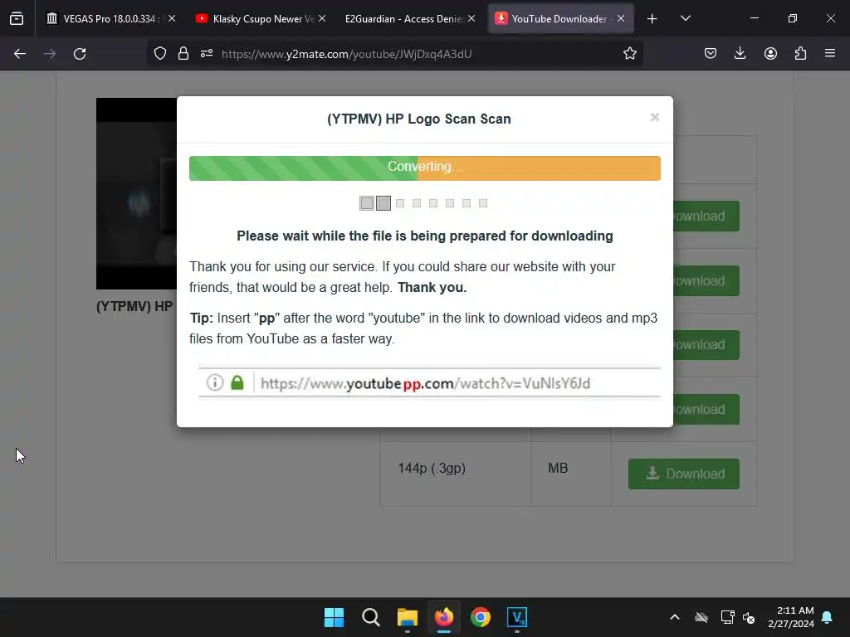Open the network status tray icon
Image resolution: width=850 pixels, height=637 pixels.
727,617
